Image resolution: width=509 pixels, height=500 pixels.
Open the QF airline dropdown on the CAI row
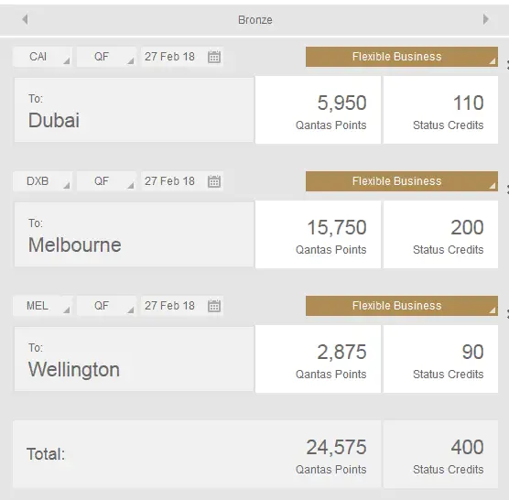106,57
